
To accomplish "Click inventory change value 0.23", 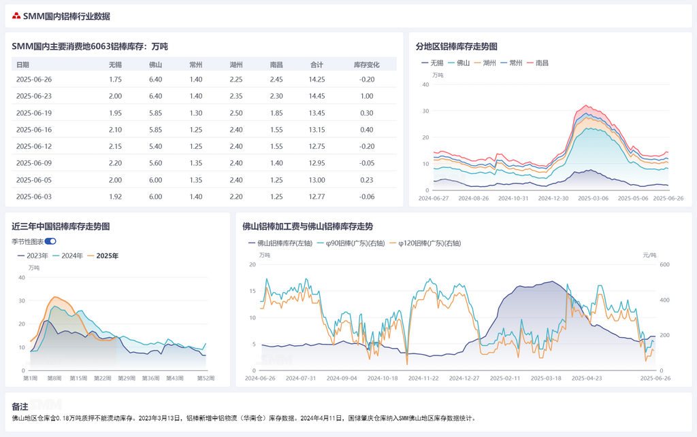I will tap(367, 179).
